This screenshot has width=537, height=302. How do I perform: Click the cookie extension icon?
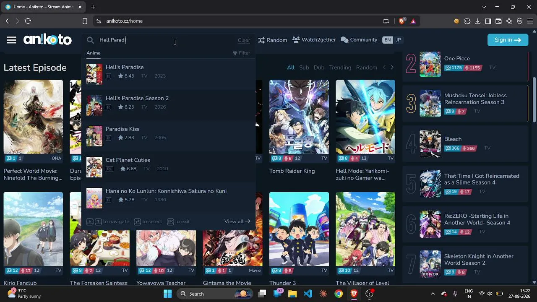(456, 21)
